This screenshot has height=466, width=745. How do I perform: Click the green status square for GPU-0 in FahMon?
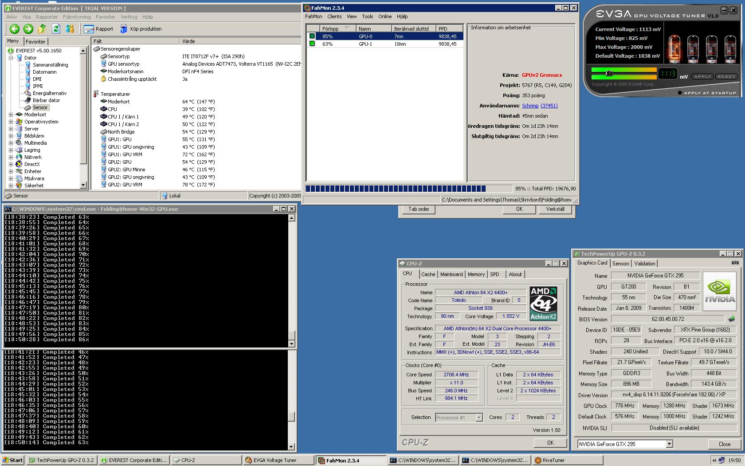tap(312, 36)
